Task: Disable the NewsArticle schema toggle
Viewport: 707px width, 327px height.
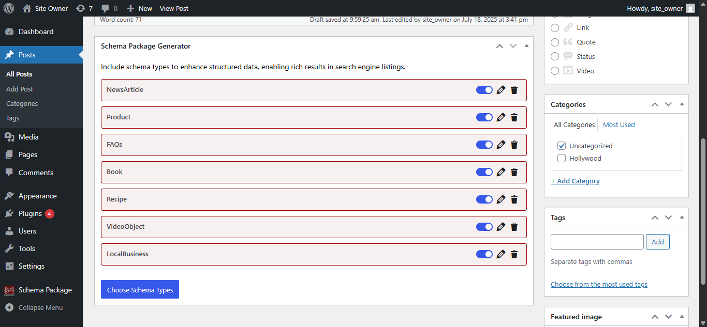Action: tap(484, 90)
